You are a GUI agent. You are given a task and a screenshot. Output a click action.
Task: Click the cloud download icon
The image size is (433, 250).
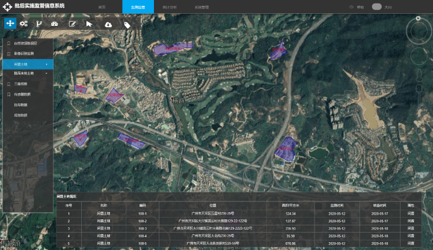(x=108, y=24)
